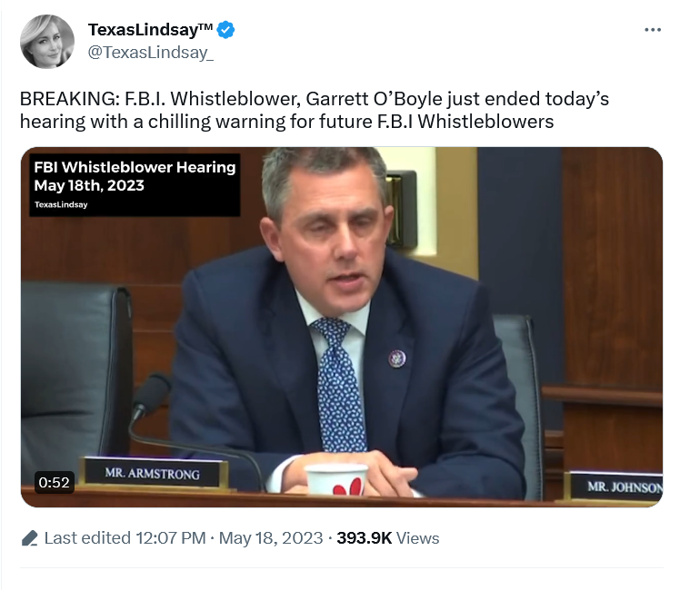
Task: Click the 'FBI Whistleblower Hearing' caption overlay
Action: pyautogui.click(x=135, y=176)
